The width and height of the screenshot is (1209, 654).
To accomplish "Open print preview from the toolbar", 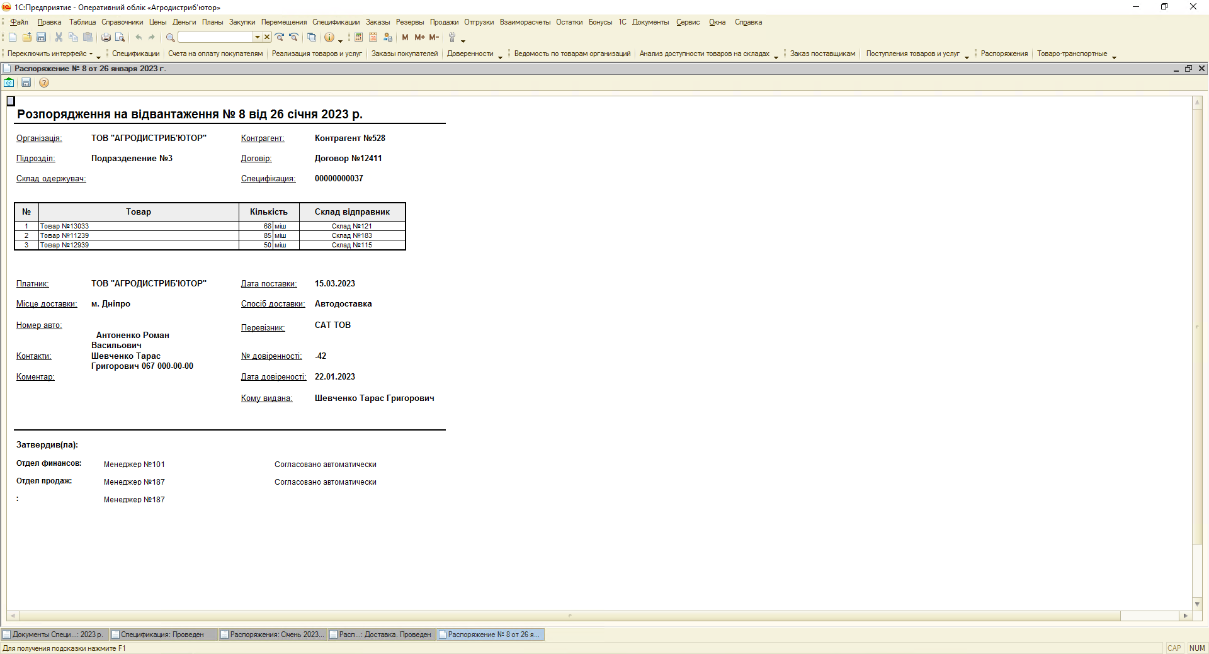I will click(x=120, y=37).
